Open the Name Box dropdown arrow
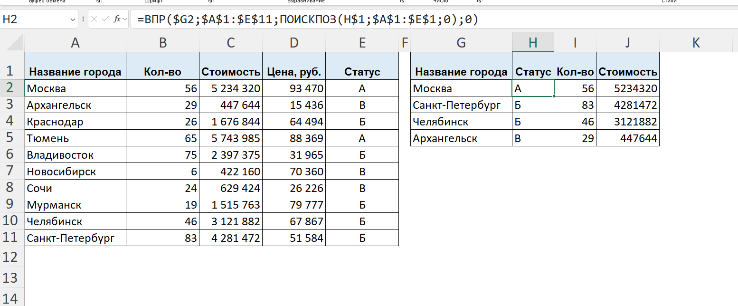Screen dimensions: 738x306 click(x=73, y=19)
